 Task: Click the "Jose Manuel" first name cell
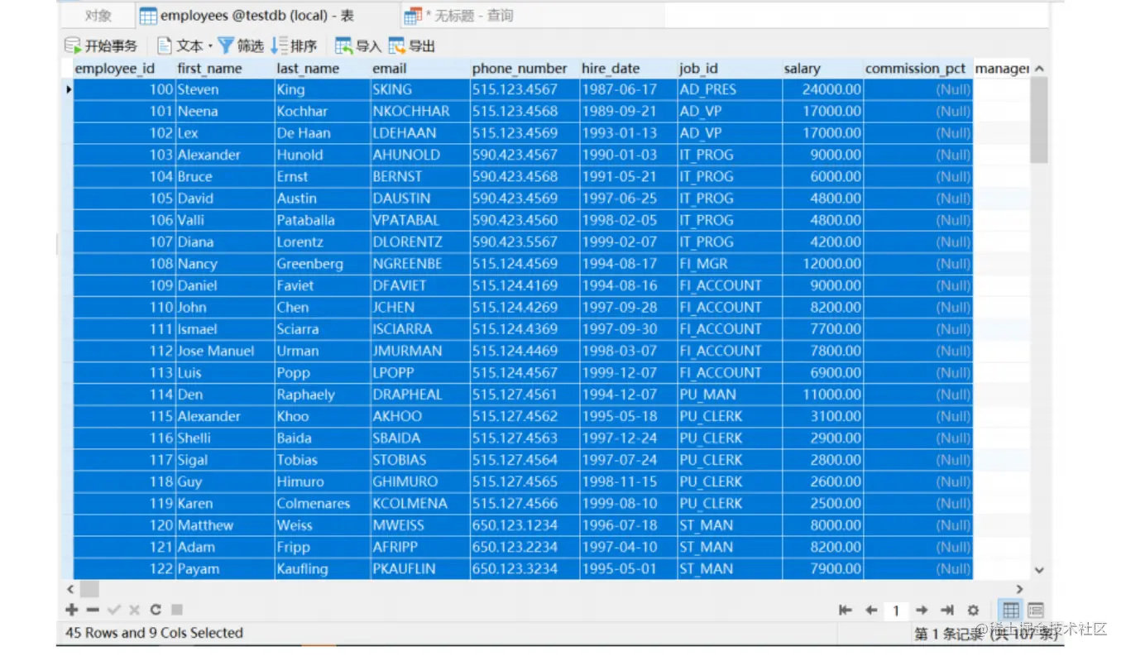point(225,351)
